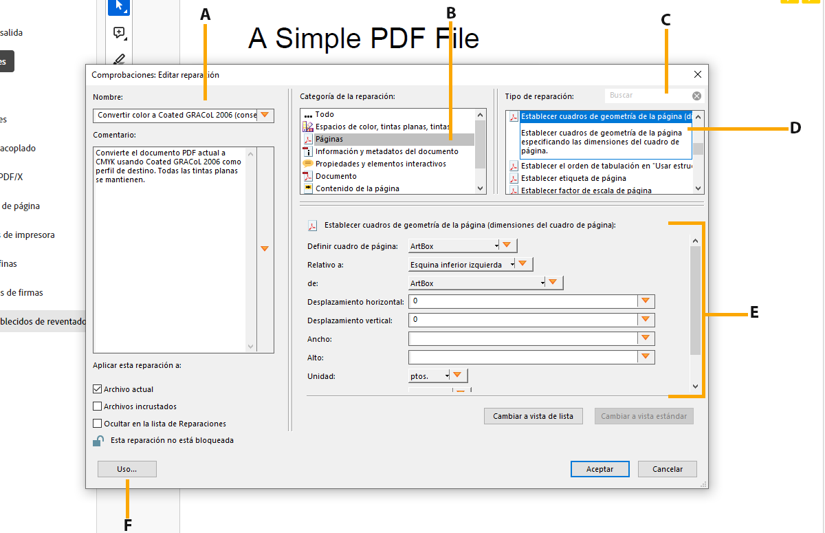Viewport: 825px width, 533px height.
Task: Click orange arrow next to Ancho field
Action: [x=646, y=338]
